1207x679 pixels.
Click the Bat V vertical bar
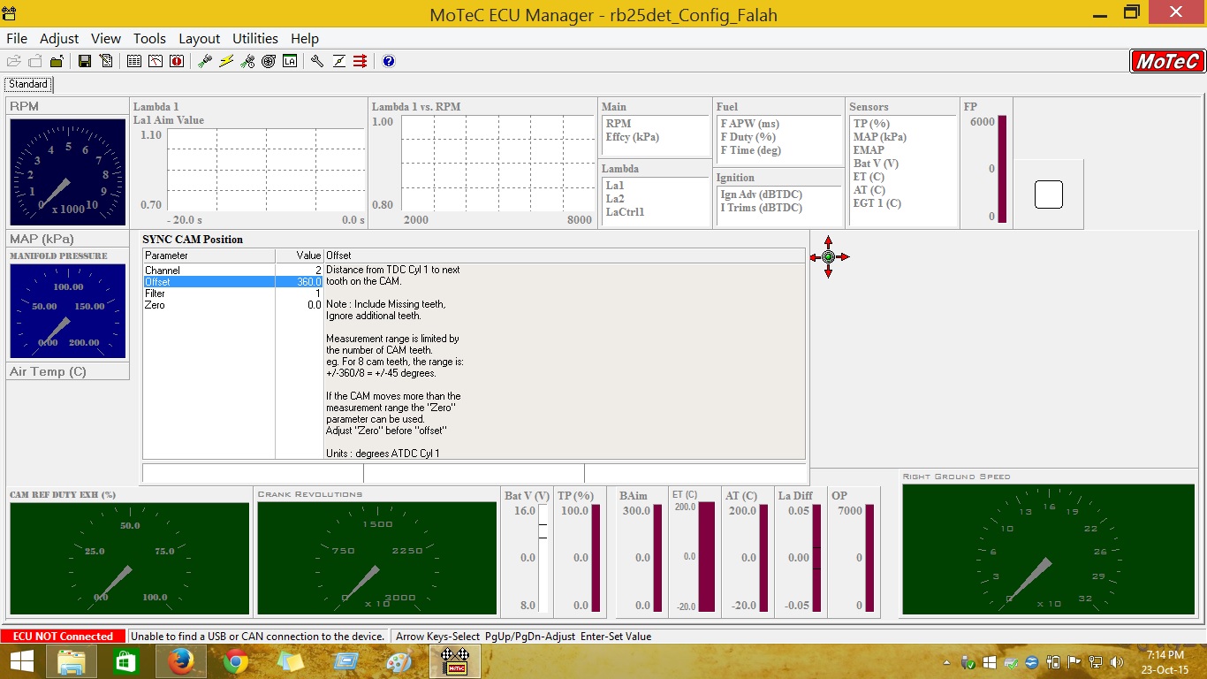point(543,558)
